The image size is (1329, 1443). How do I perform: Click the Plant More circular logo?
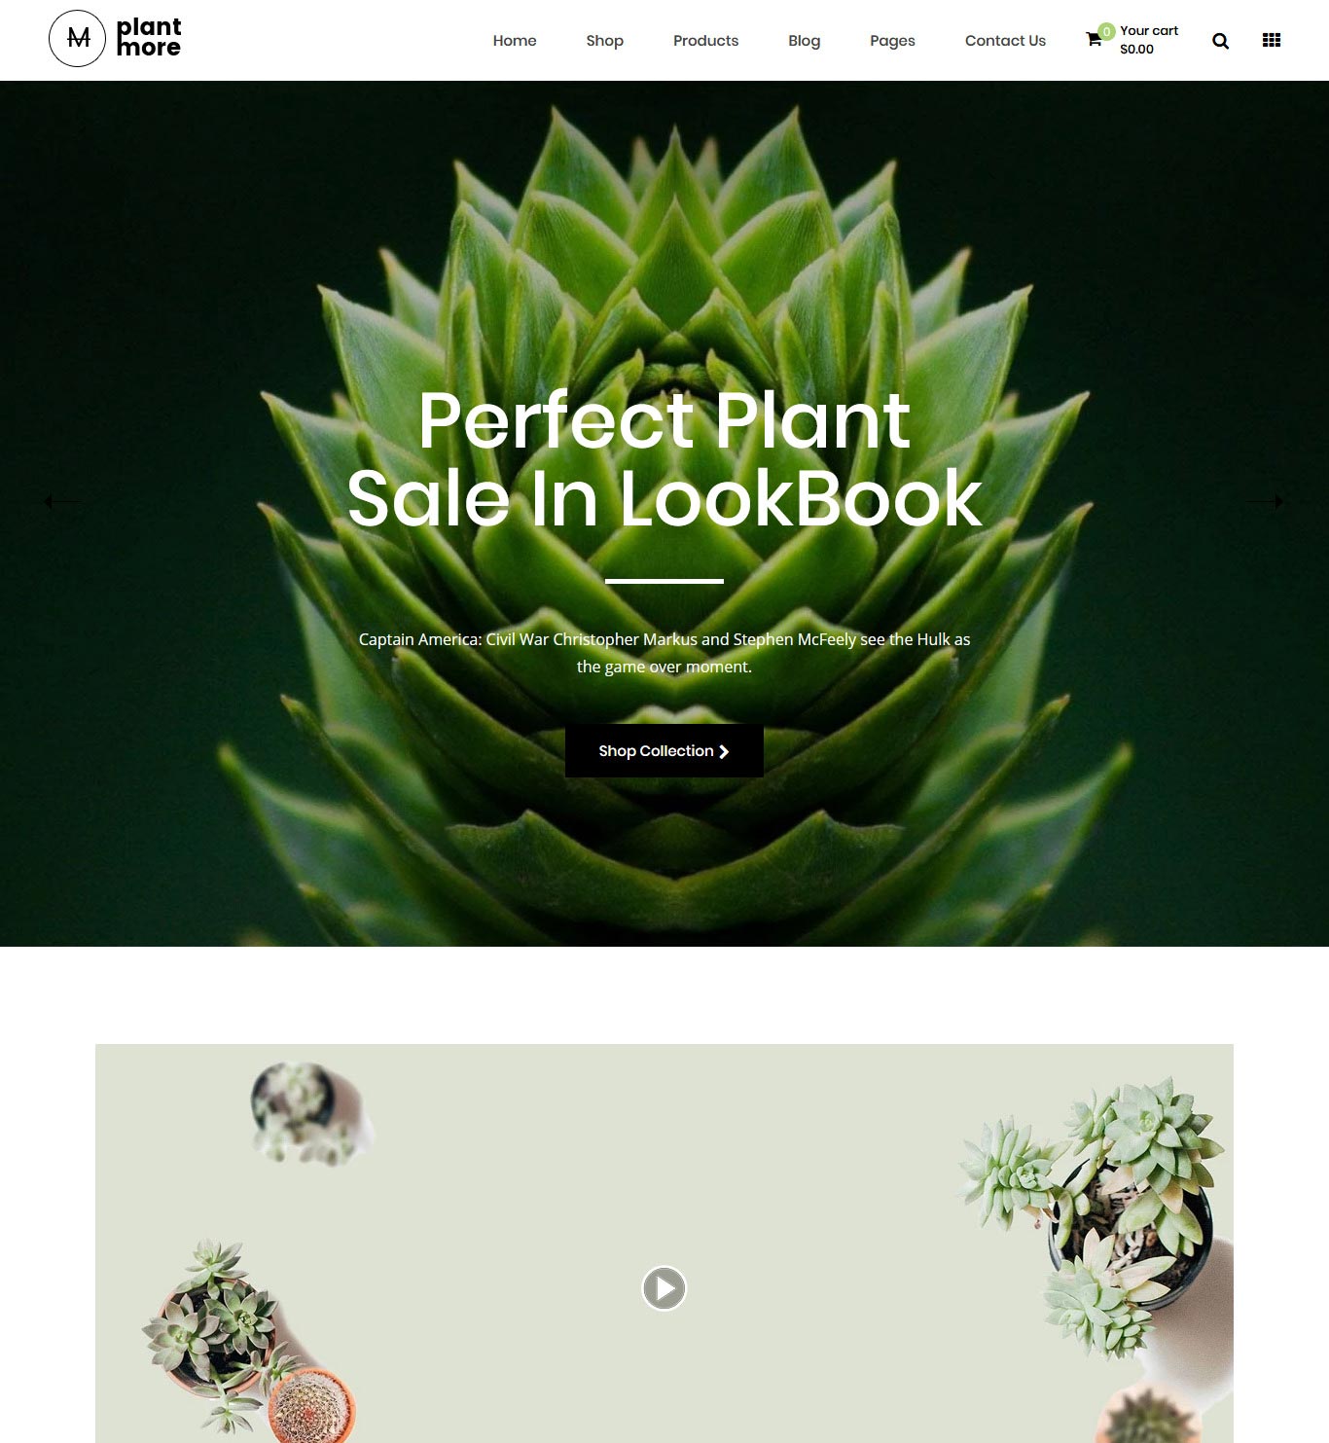coord(77,39)
